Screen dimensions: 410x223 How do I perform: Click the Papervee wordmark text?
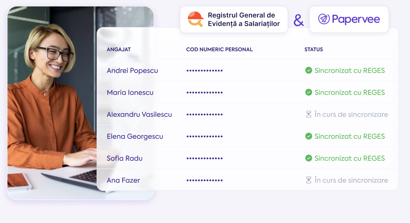click(x=356, y=19)
